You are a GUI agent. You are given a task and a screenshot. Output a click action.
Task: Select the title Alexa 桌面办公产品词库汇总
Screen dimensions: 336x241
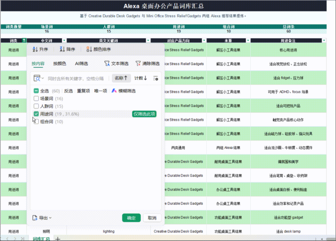[164, 6]
